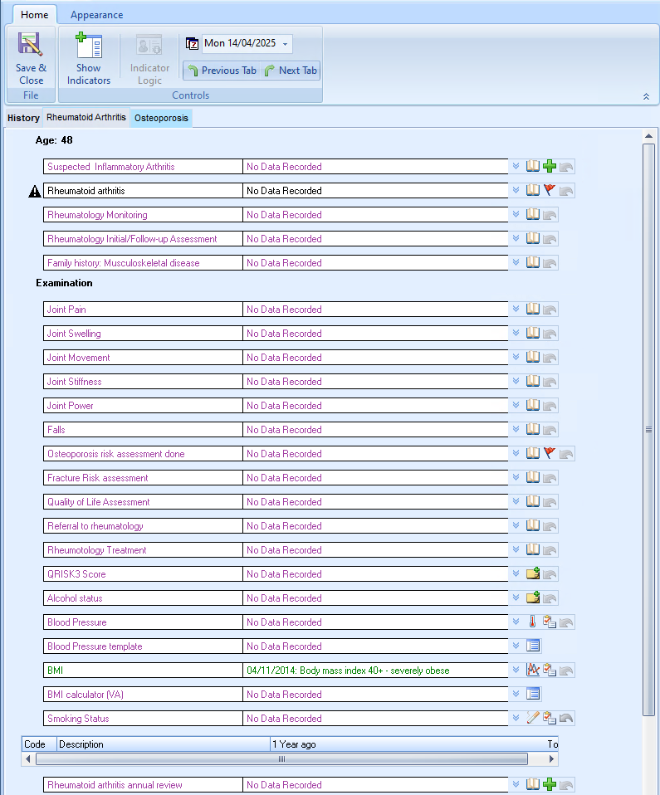660x795 pixels.
Task: Click the horizontal scrollbar left arrow
Action: [28, 759]
